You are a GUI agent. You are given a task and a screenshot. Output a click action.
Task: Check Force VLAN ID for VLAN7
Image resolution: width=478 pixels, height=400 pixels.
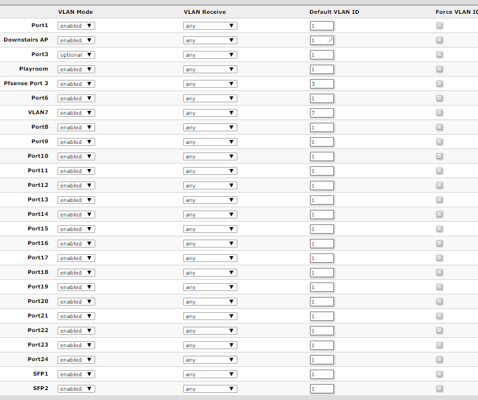[440, 113]
